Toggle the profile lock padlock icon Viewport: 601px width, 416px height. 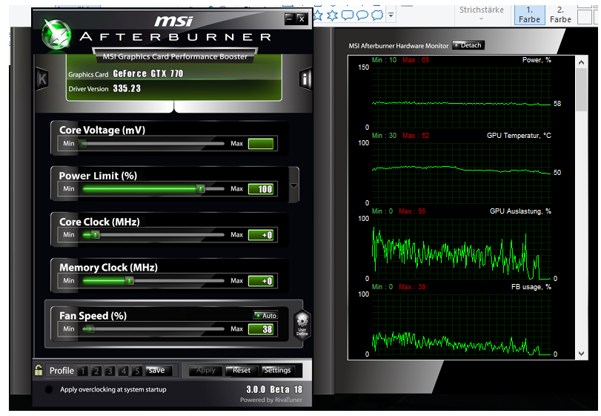pos(39,370)
